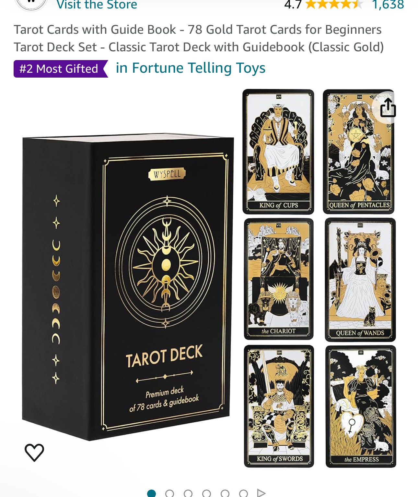This screenshot has height=497, width=418.
Task: View the 1,638 customer reviews
Action: point(388,5)
